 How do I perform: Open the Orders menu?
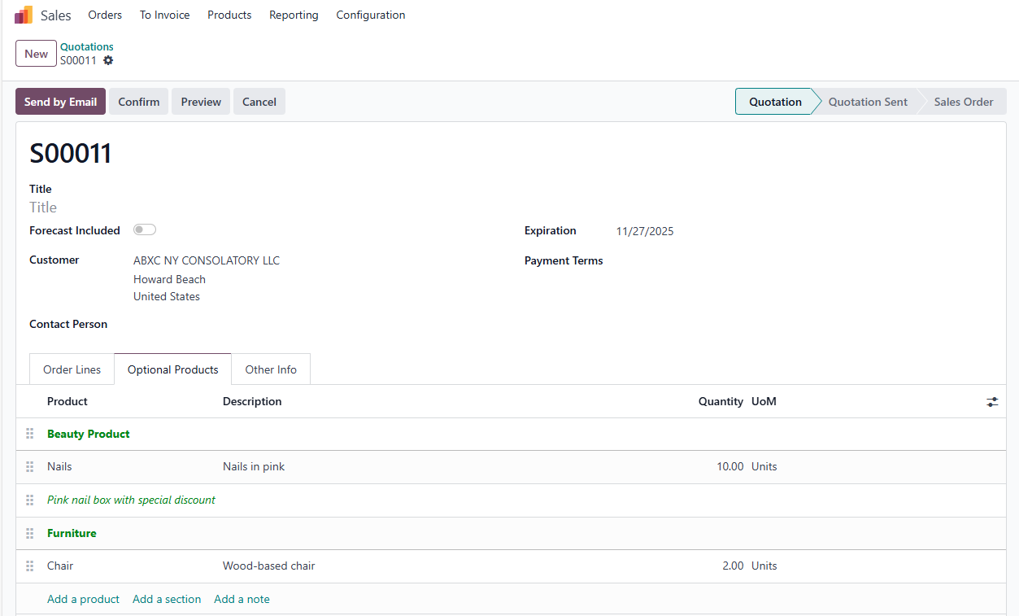pos(105,15)
